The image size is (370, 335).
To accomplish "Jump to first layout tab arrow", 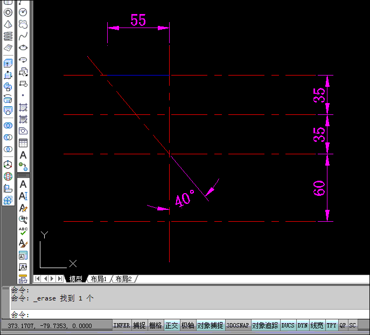I will click(38, 279).
